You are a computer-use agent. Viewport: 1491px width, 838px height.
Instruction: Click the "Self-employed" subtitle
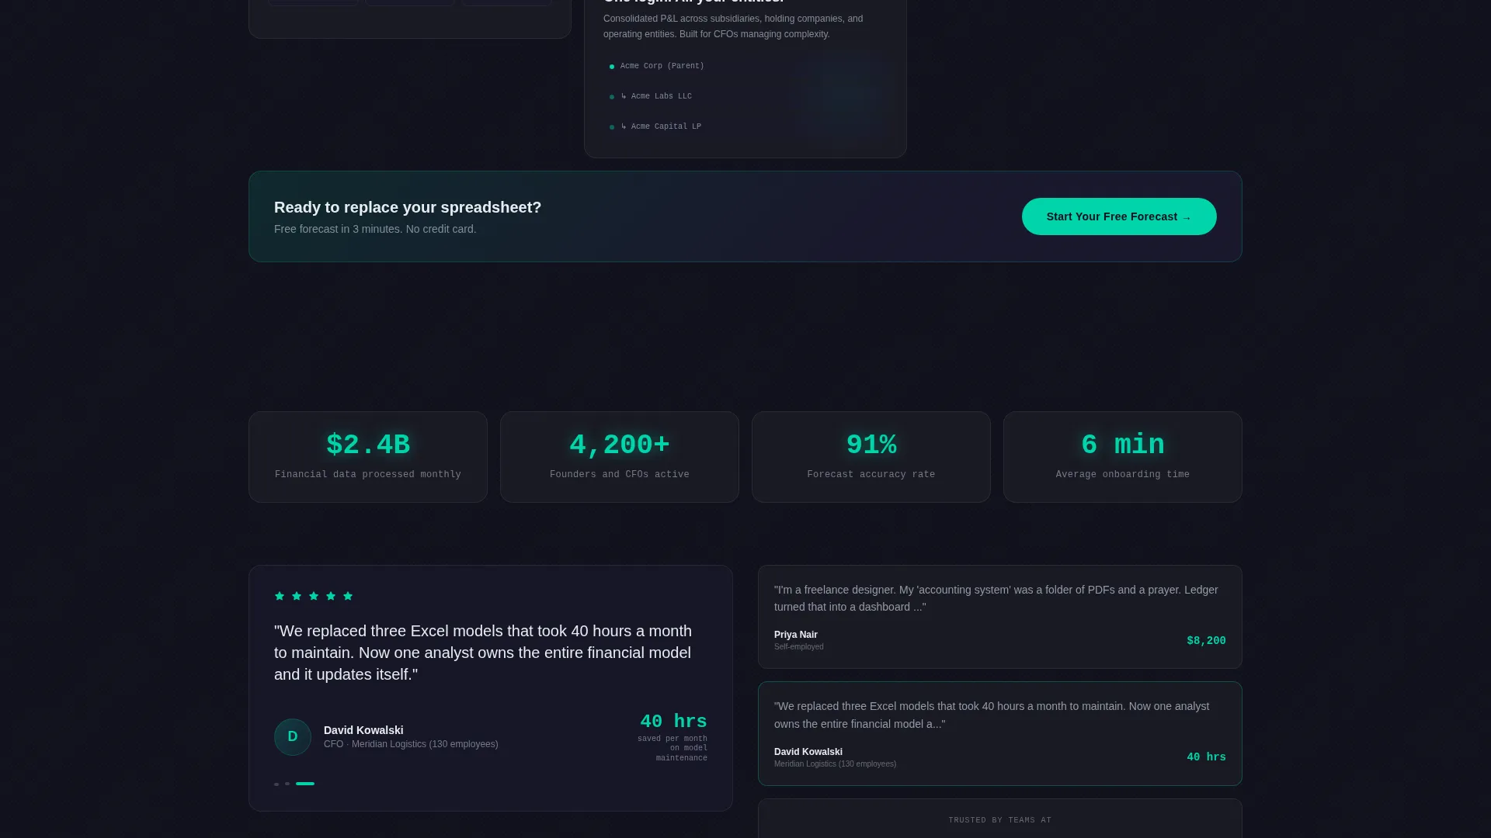pos(799,647)
